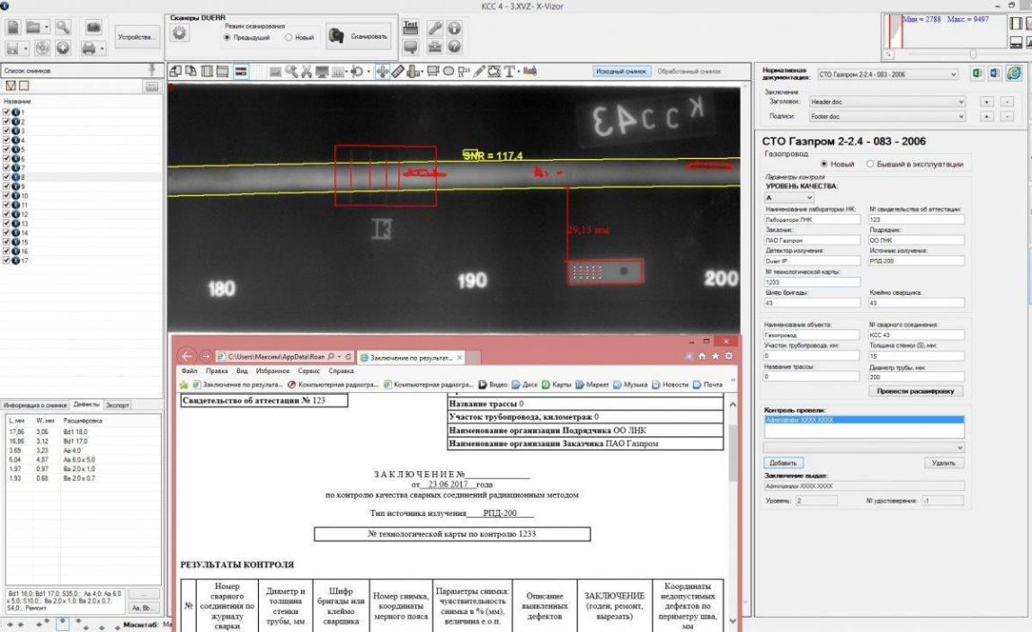
Task: Toggle checkbox for image 8 in list
Action: point(7,177)
